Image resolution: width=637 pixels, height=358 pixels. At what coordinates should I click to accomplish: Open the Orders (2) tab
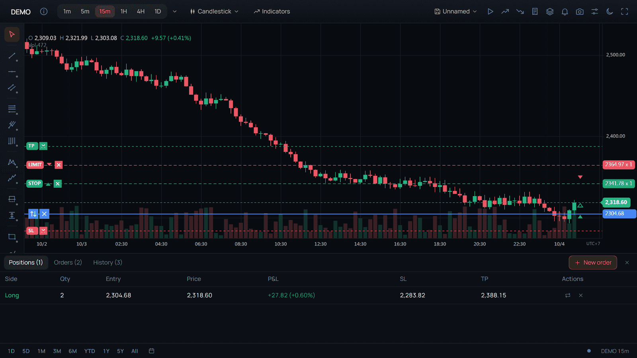(68, 263)
